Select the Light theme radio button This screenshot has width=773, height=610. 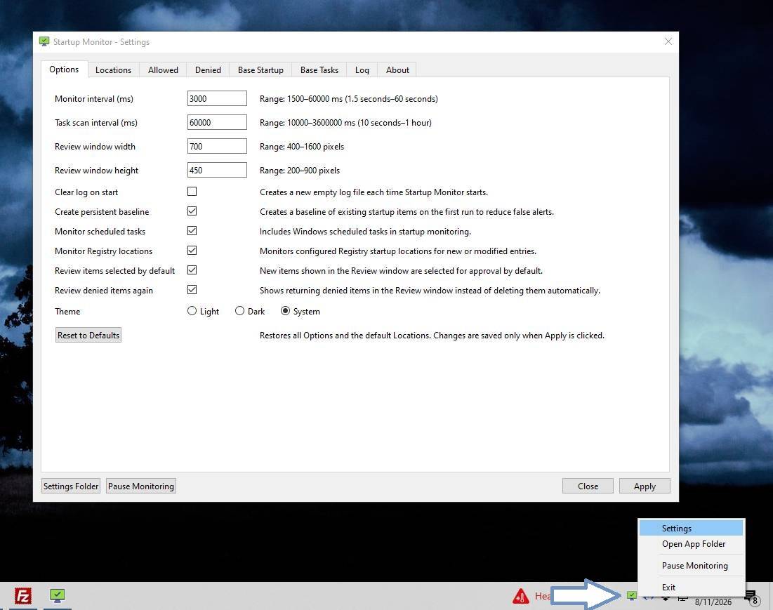coord(192,311)
